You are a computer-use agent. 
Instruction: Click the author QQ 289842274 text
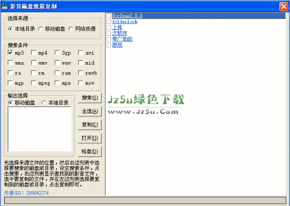click(26, 193)
